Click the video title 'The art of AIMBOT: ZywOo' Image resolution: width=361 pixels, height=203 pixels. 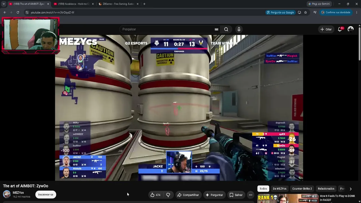[x=26, y=186]
